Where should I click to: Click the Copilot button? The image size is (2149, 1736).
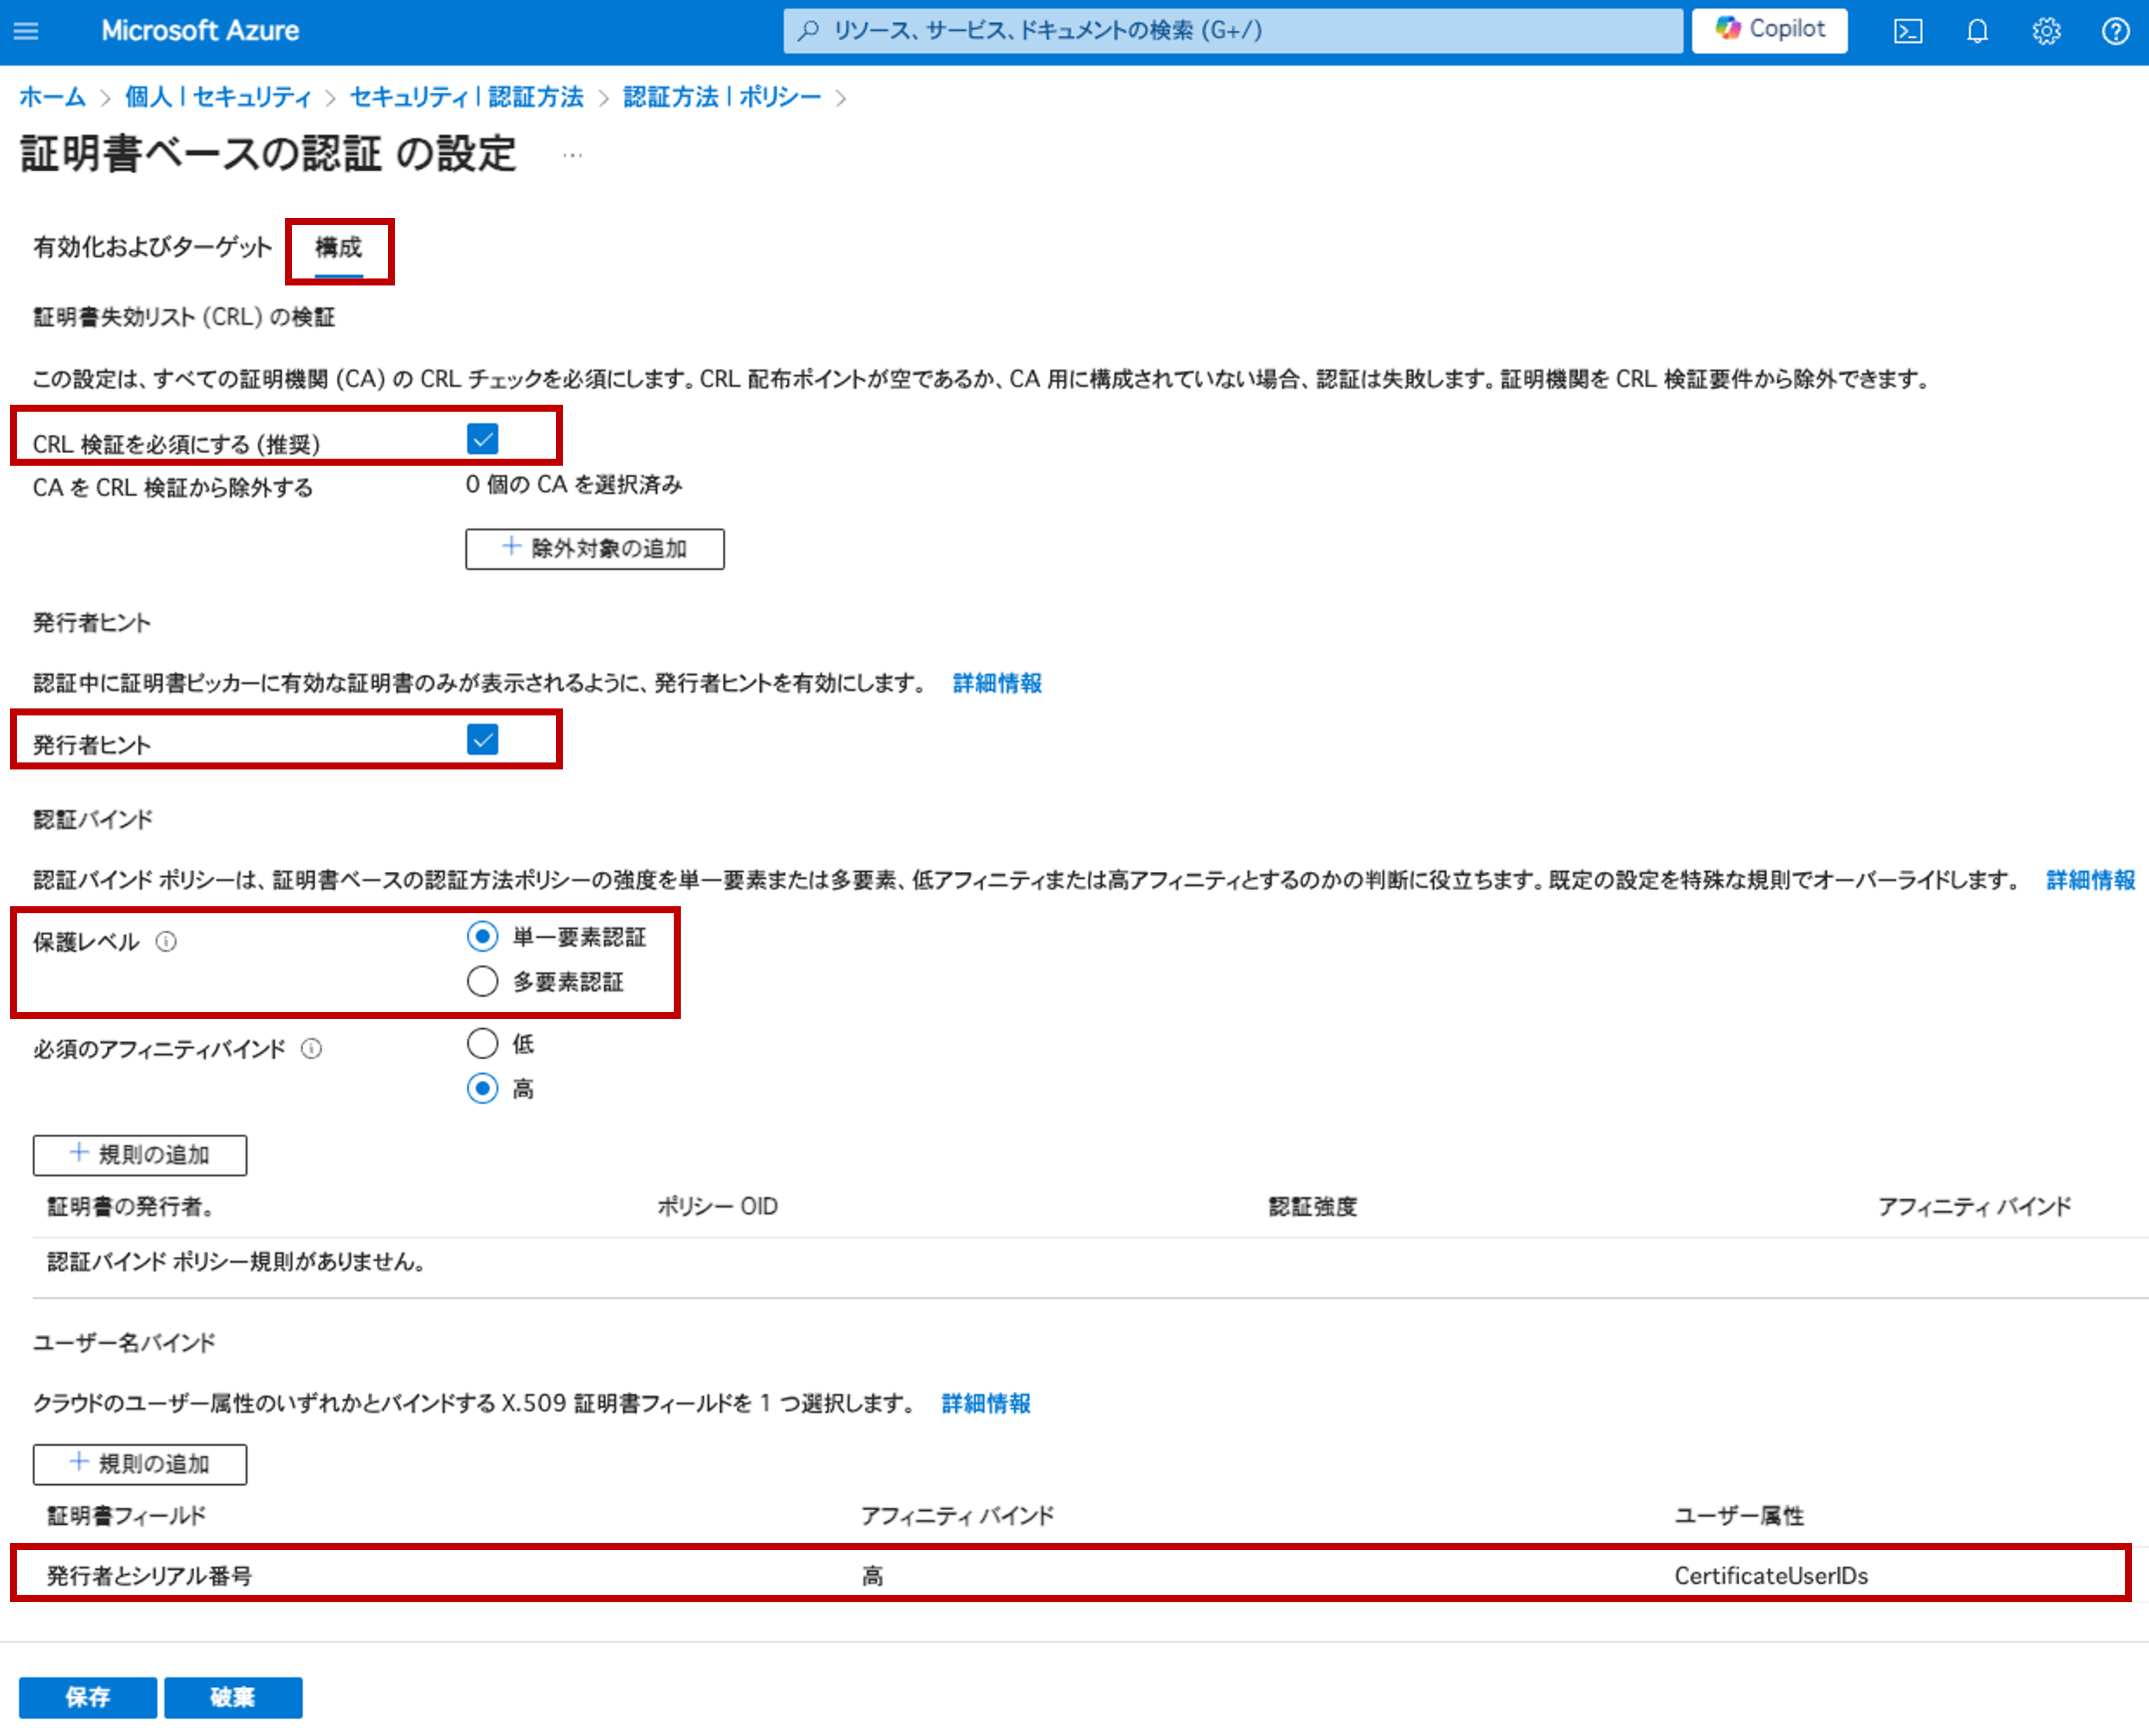tap(1769, 30)
